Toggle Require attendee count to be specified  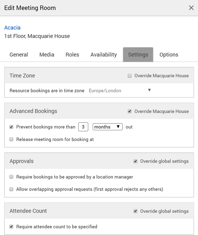coord(11,227)
